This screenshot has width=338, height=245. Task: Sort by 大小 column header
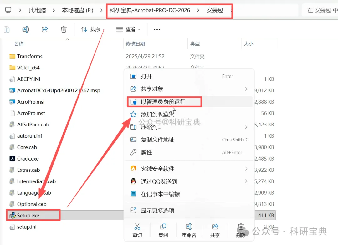click(x=248, y=44)
